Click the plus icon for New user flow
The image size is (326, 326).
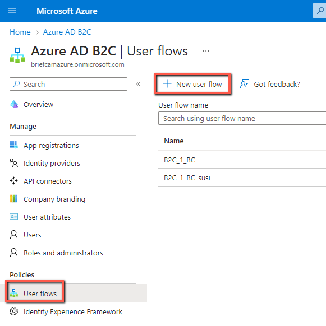[167, 84]
